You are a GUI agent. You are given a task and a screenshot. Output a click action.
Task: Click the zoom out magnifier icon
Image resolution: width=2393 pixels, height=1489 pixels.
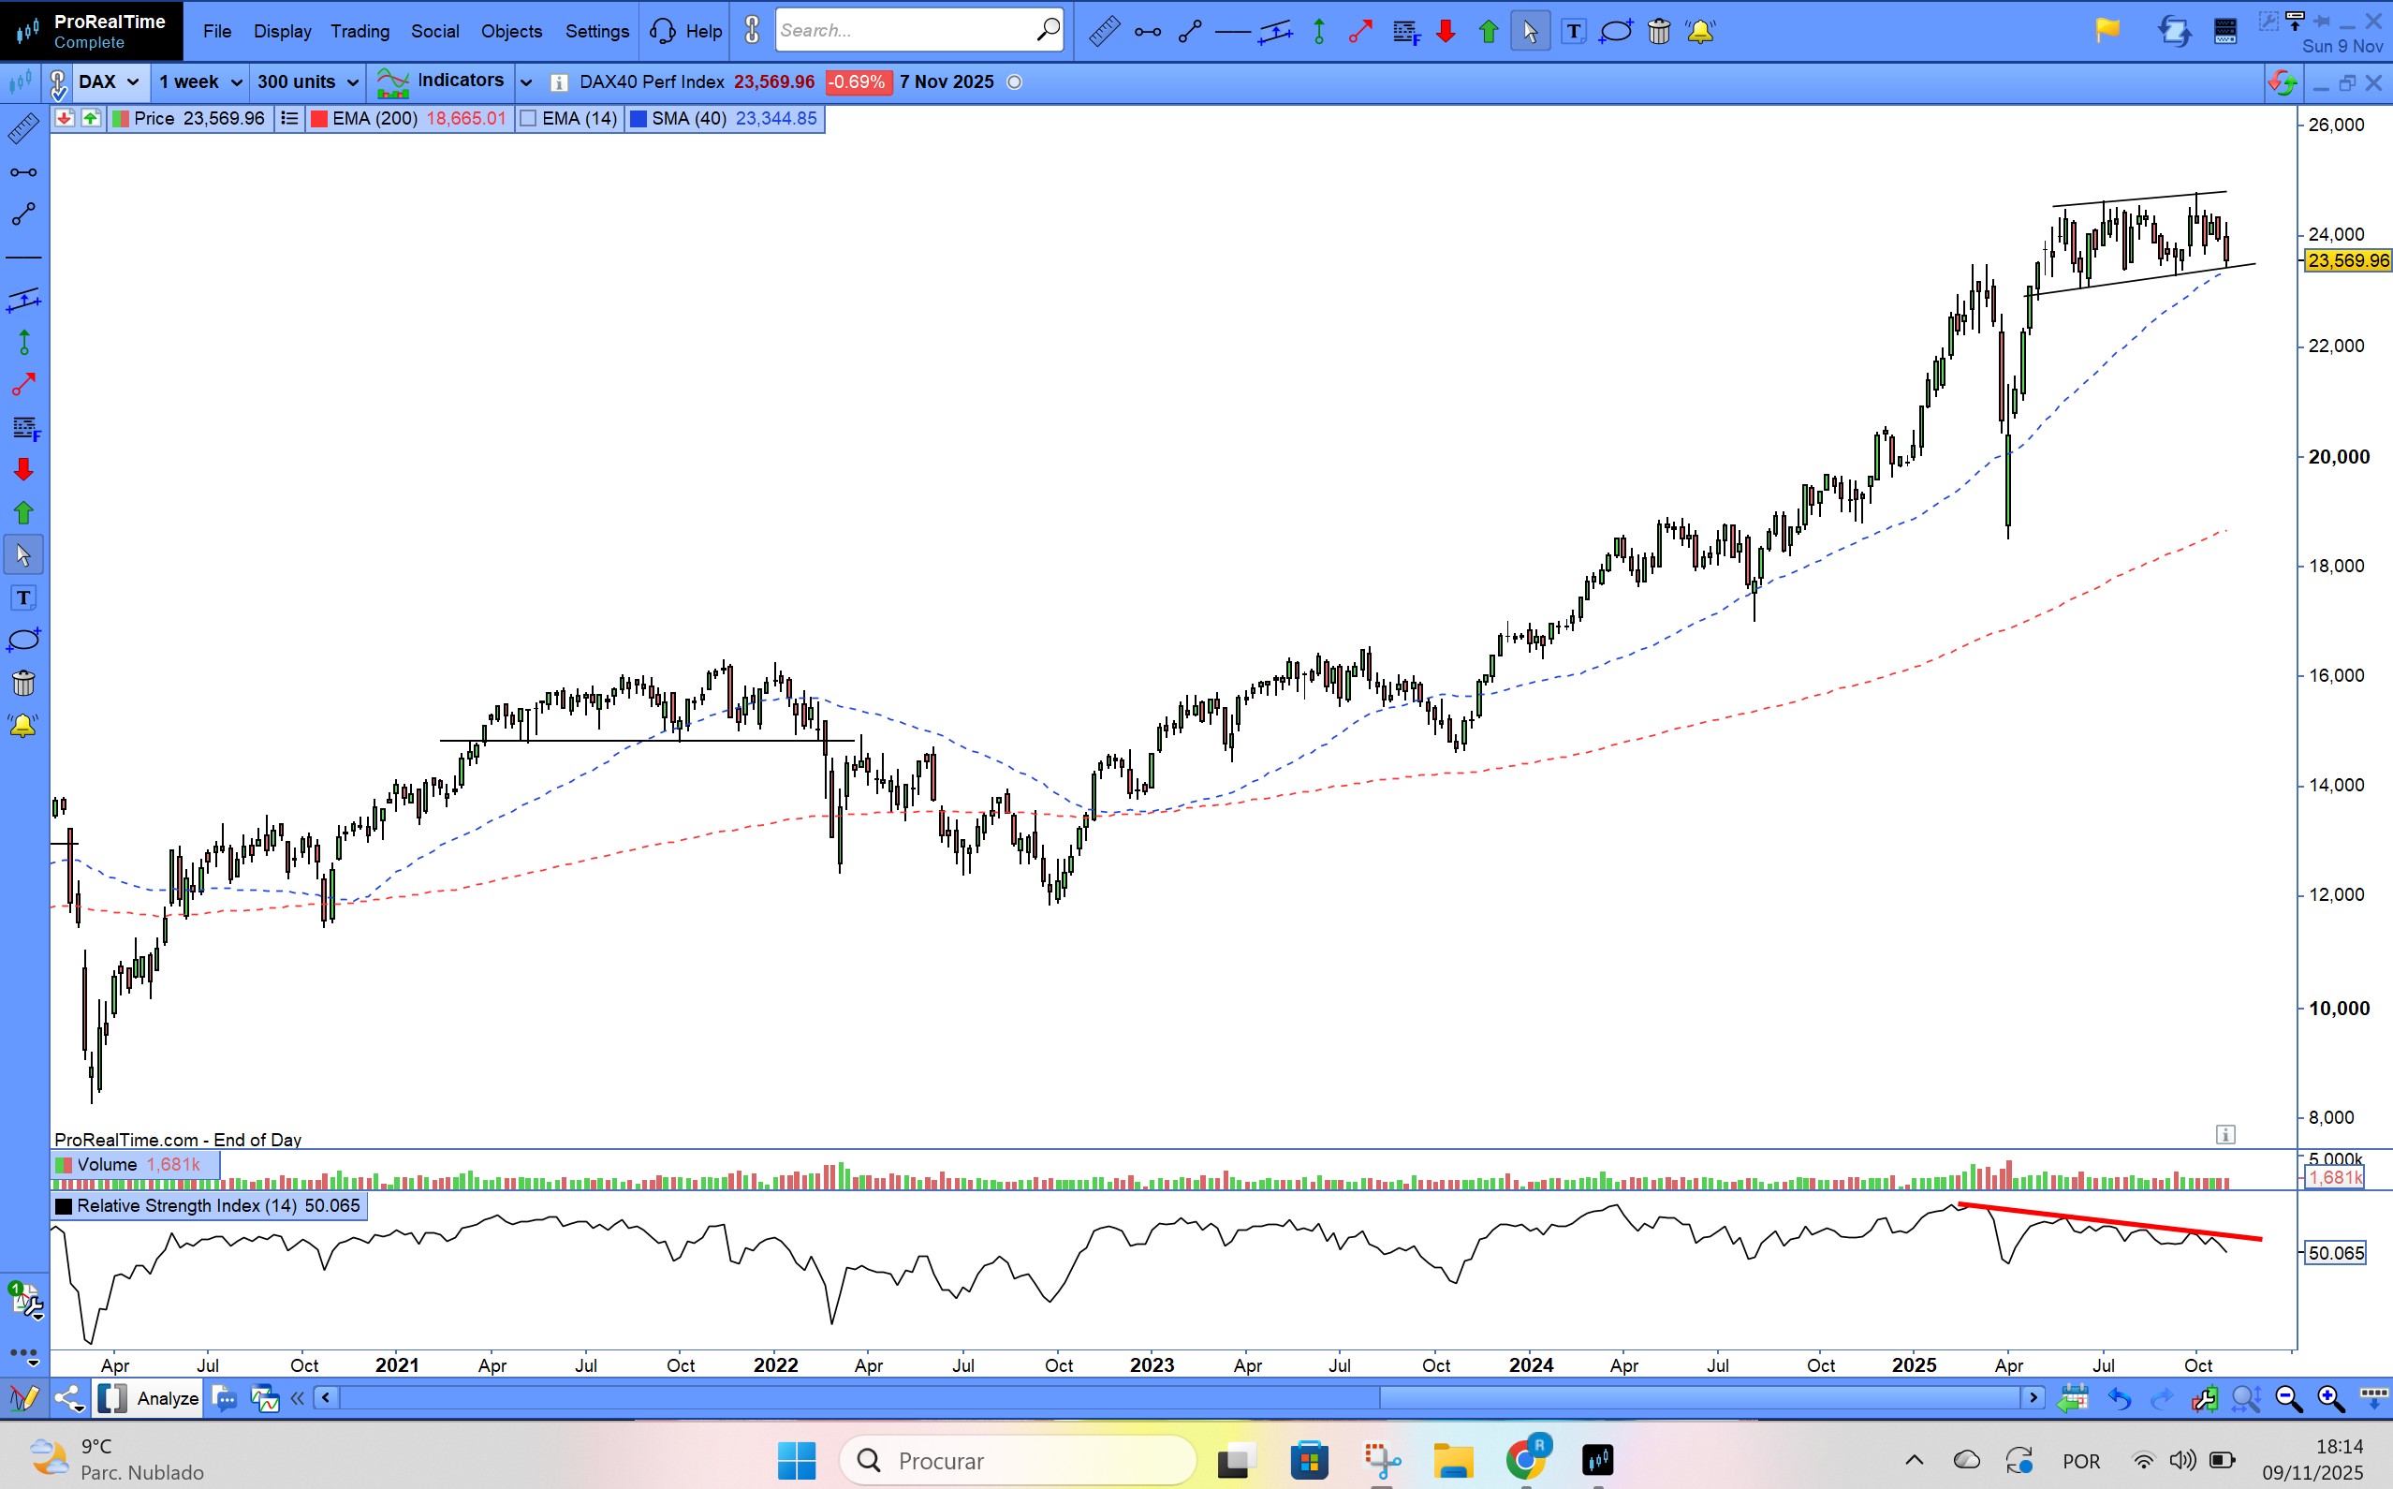click(x=2289, y=1398)
